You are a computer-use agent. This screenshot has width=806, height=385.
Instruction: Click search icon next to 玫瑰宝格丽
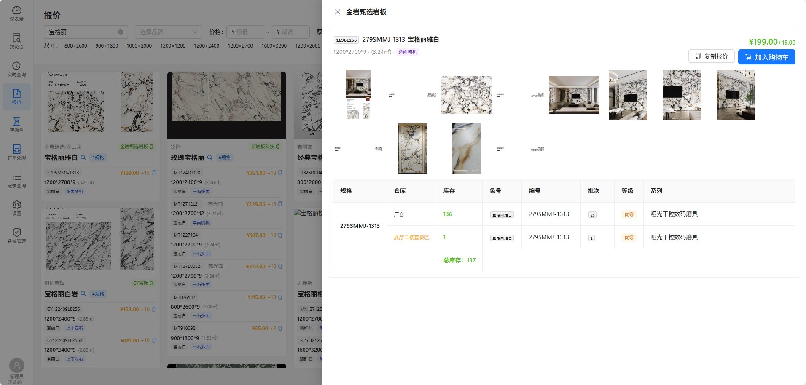(210, 158)
